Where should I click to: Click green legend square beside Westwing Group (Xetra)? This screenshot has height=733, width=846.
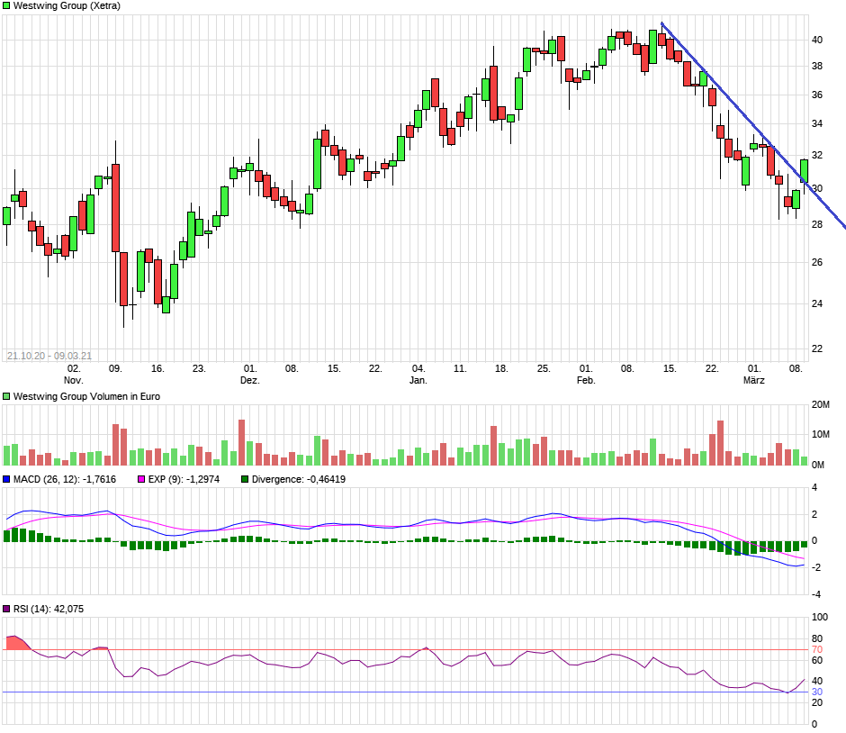click(x=6, y=6)
